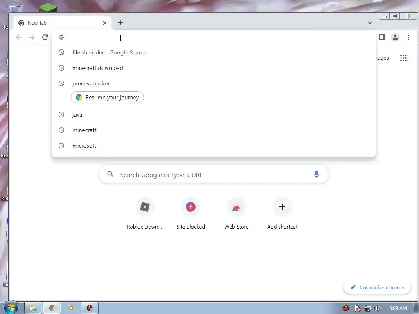419x314 pixels.
Task: Select the New Tab tab
Action: pos(62,23)
